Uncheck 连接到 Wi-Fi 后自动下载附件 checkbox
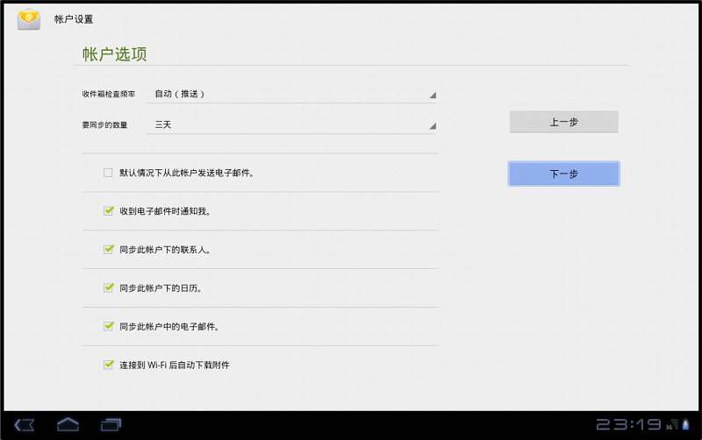This screenshot has height=440, width=702. pos(108,365)
